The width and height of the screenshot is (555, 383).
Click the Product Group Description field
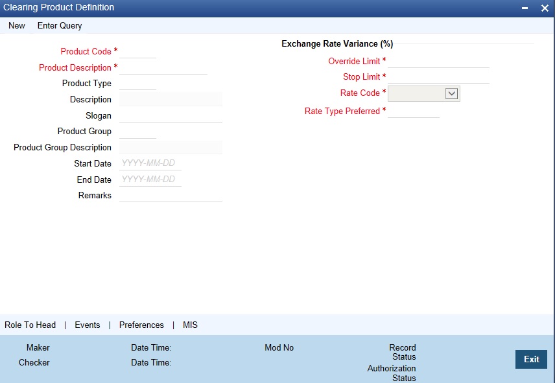pos(171,148)
